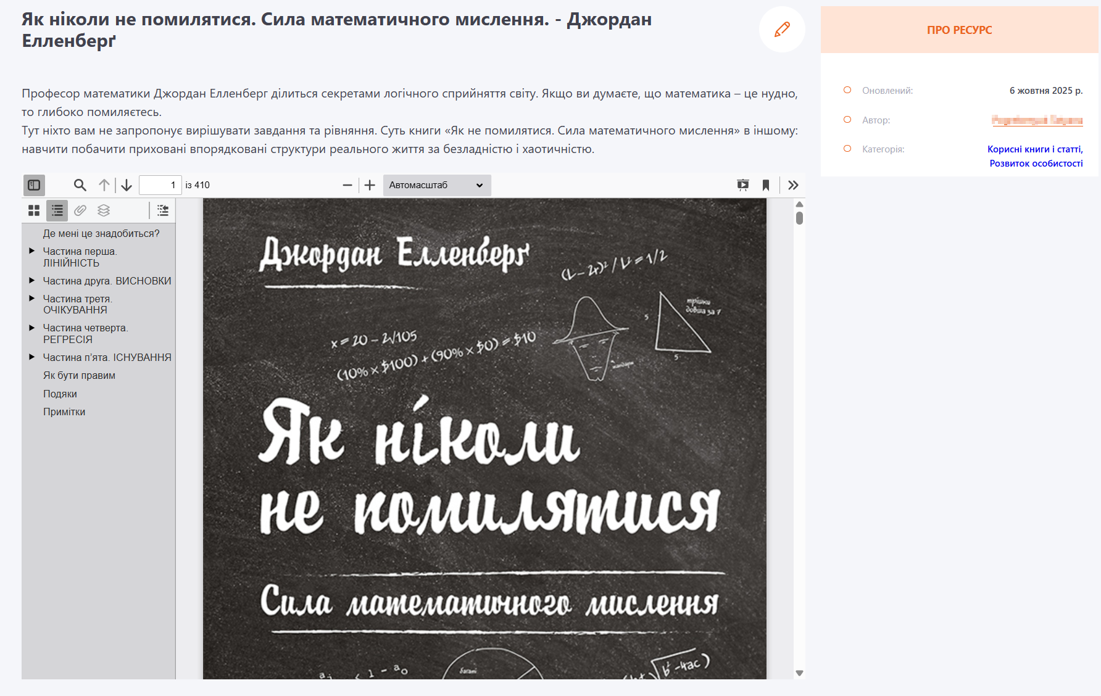
Task: Toggle the PDF viewer sidebar
Action: coord(35,185)
